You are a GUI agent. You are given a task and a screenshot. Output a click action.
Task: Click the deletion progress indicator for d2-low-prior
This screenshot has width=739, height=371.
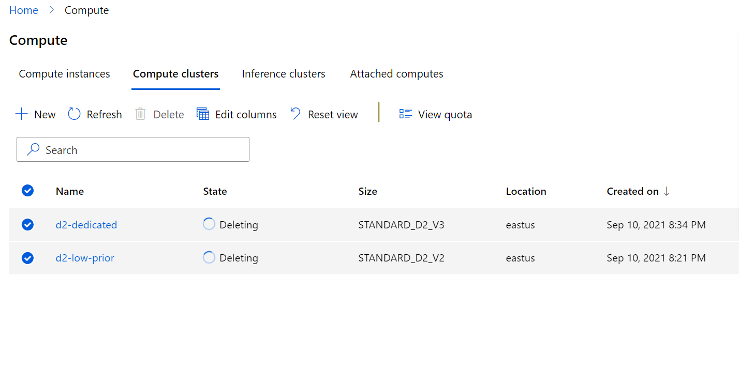click(209, 257)
